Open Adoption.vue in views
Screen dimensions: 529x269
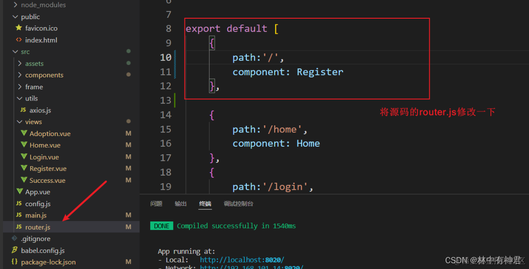point(50,134)
